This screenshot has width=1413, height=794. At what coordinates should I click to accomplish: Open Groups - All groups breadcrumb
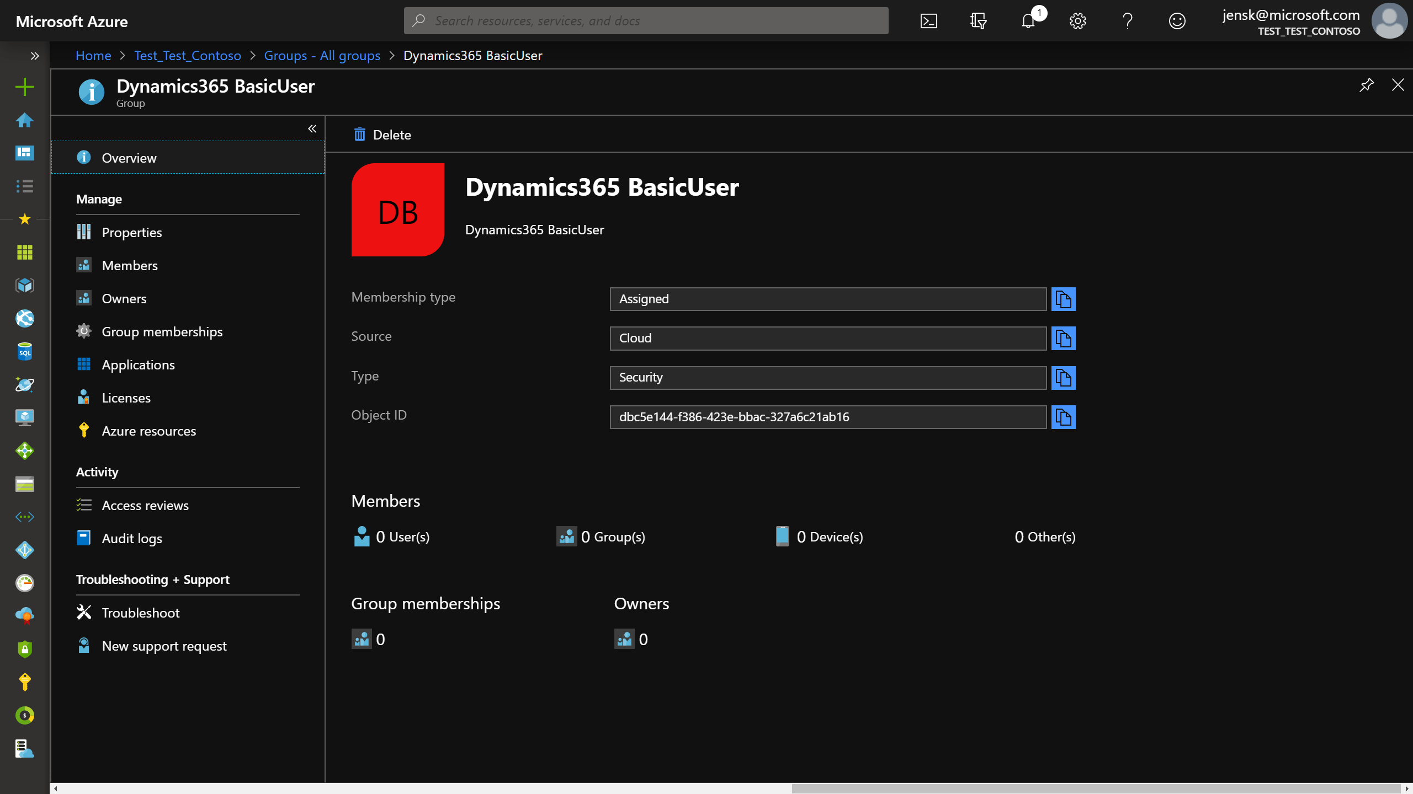322,56
